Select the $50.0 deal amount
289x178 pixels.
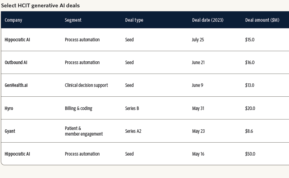[x=250, y=154]
